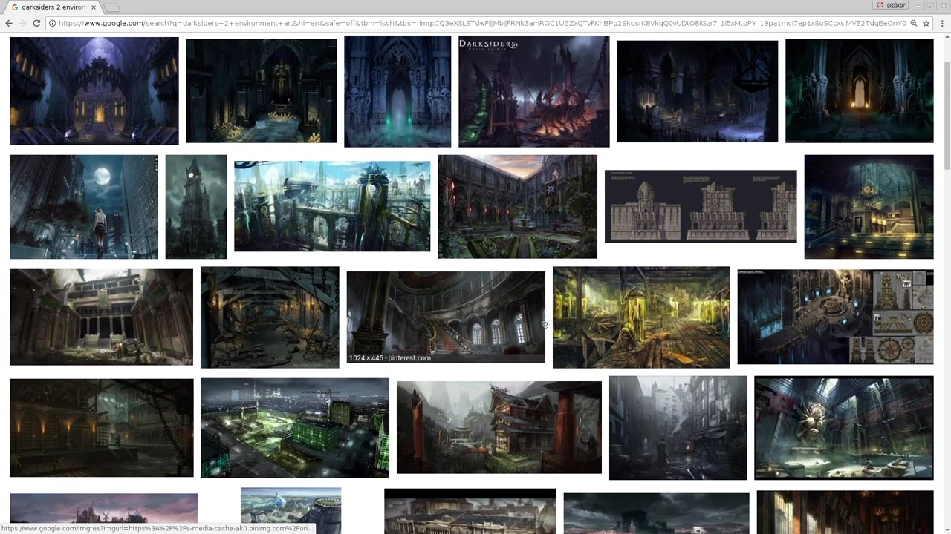View site information icon in address bar
Image resolution: width=951 pixels, height=534 pixels.
[x=53, y=23]
